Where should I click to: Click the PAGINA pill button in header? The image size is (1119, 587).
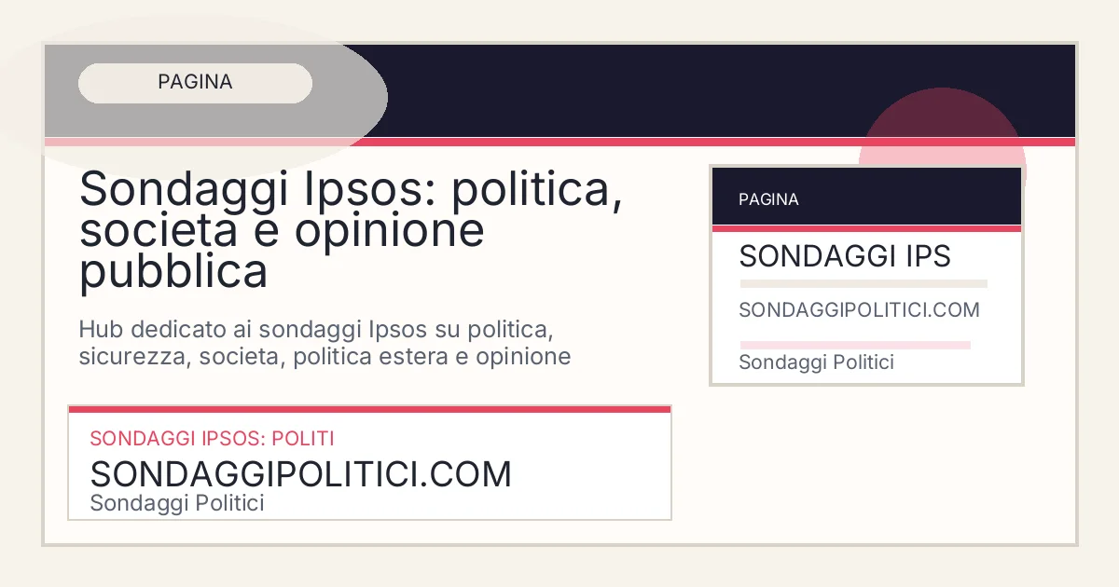pos(195,83)
